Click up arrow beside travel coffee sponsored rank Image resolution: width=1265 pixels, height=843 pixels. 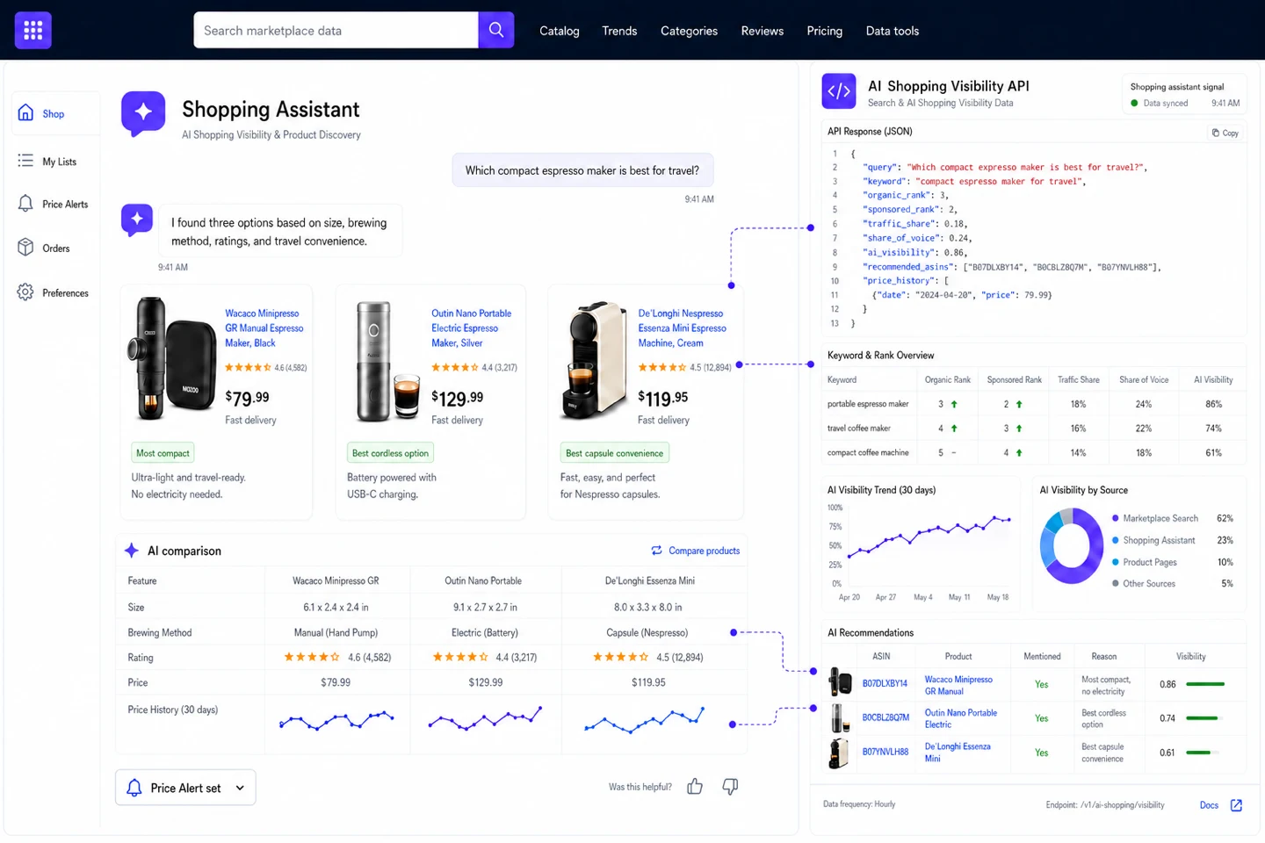(1019, 429)
